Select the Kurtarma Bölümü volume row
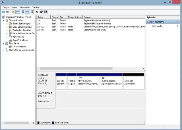182x130 pixels. coord(90,21)
